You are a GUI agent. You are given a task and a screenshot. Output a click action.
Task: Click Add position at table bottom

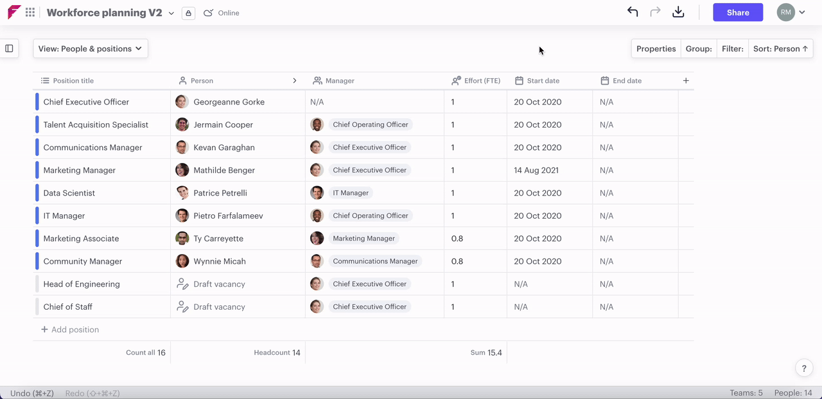tap(70, 330)
